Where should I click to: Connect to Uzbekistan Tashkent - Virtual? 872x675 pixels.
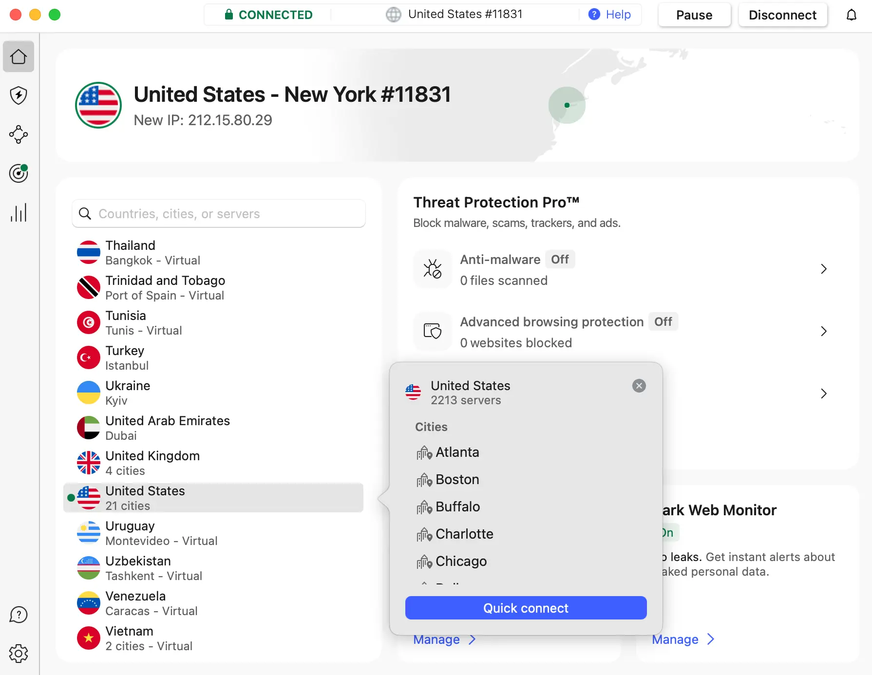coord(213,568)
